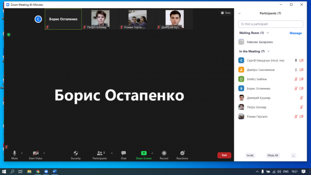Open the Chat panel
The width and height of the screenshot is (311, 175).
[x=123, y=155]
